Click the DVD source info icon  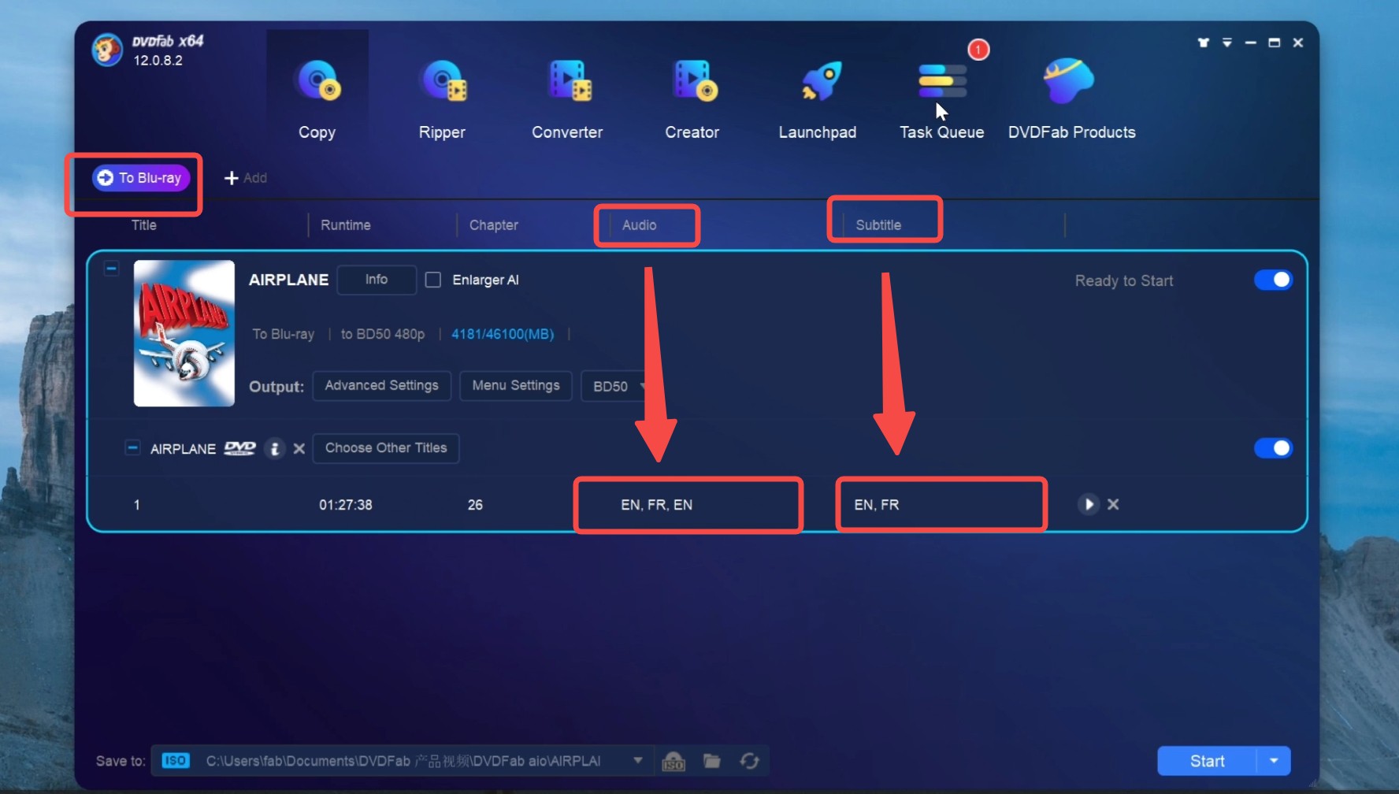click(274, 448)
